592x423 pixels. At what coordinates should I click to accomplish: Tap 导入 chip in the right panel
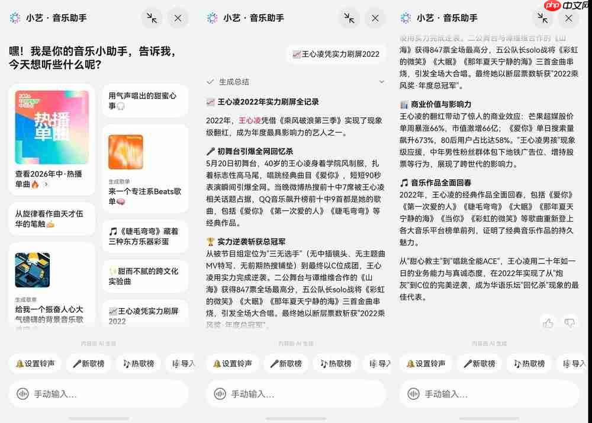pyautogui.click(x=572, y=363)
